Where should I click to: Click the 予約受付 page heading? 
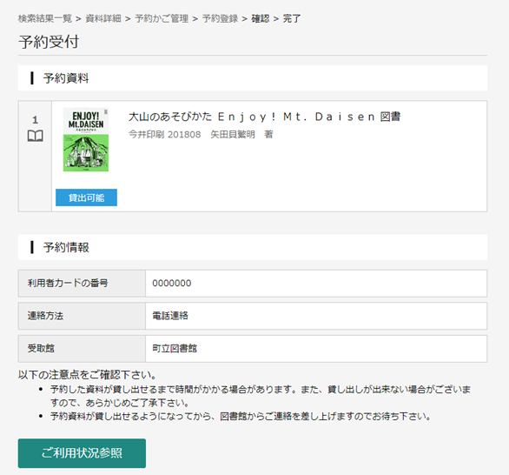tap(49, 42)
